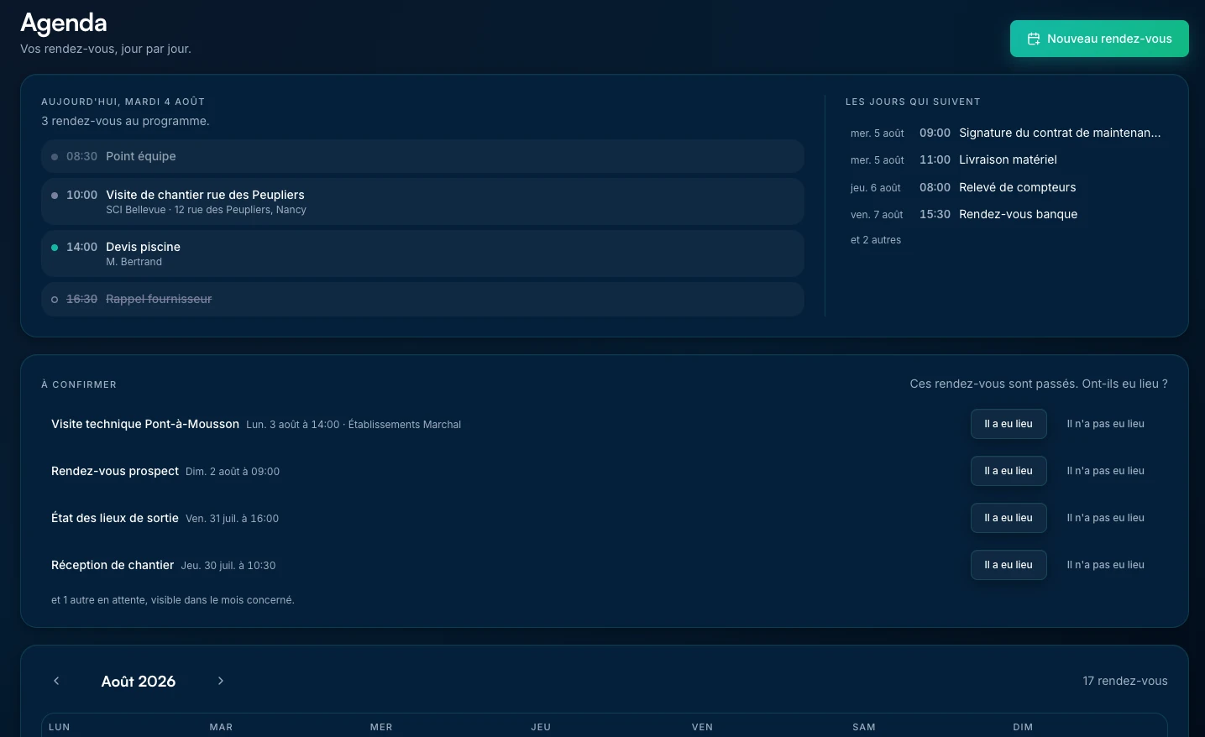
Task: Open the 14:00 Devis piscine appointment
Action: pos(422,254)
